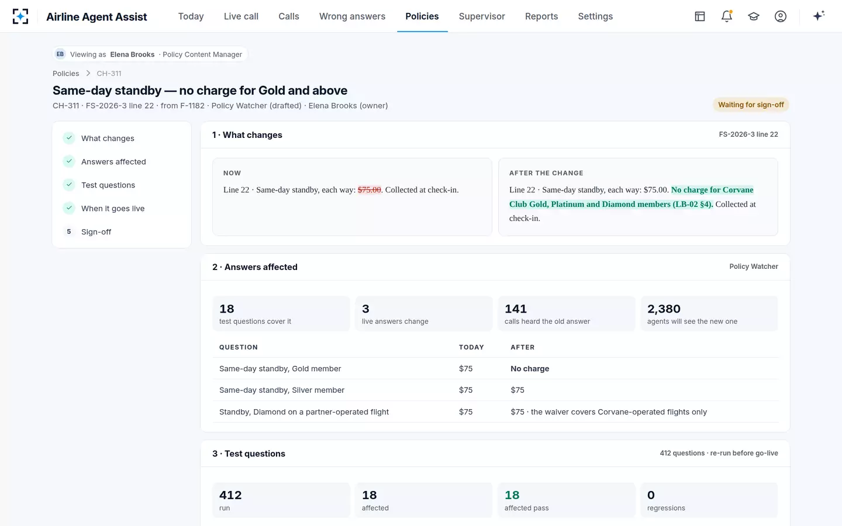Jump to What changes step in sidebar
Image resolution: width=842 pixels, height=526 pixels.
pyautogui.click(x=122, y=139)
